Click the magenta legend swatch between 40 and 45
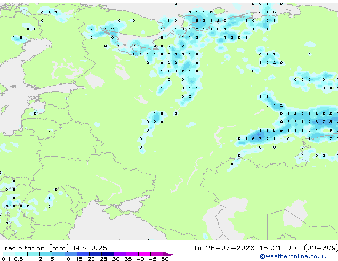Viewport: 338px width, 261px height. (x=144, y=254)
